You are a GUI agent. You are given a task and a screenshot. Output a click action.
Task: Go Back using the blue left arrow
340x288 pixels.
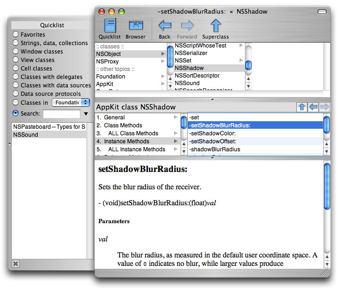click(x=164, y=25)
